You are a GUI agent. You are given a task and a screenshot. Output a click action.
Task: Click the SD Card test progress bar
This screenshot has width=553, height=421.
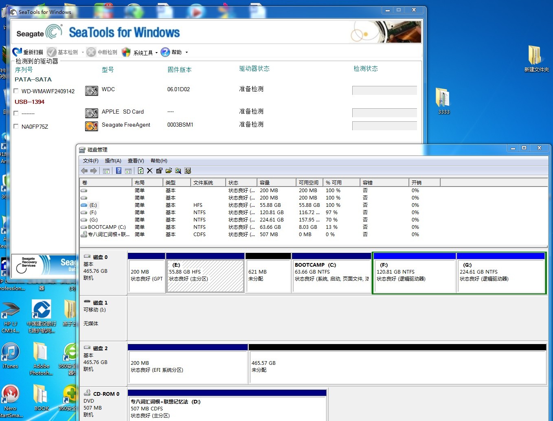tap(384, 113)
